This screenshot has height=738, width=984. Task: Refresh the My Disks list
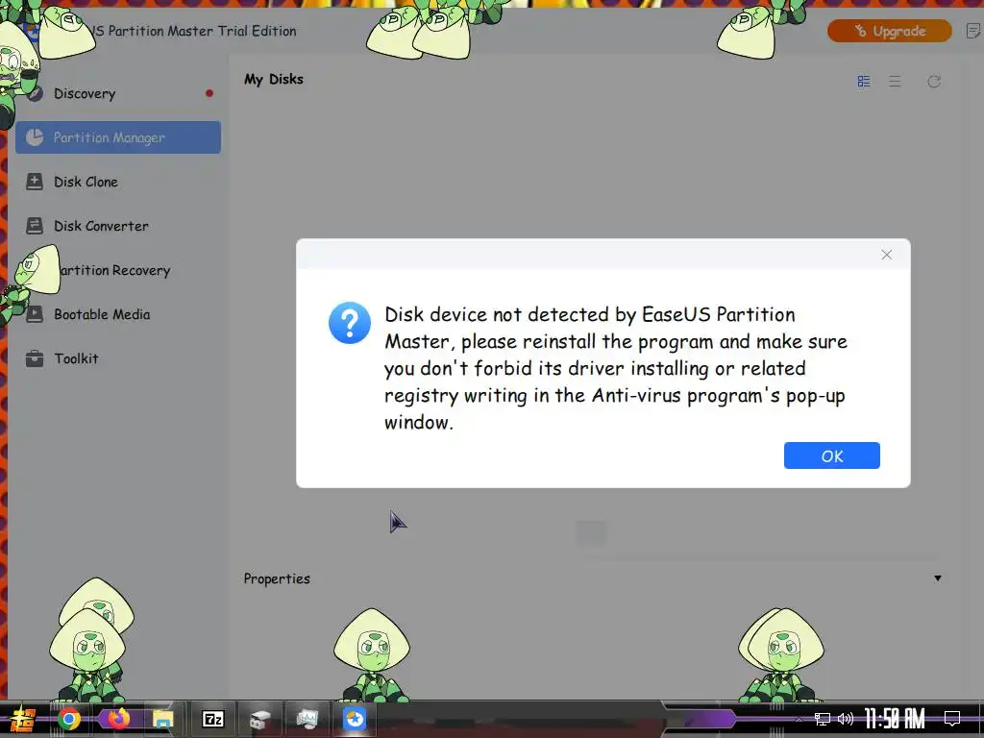934,82
